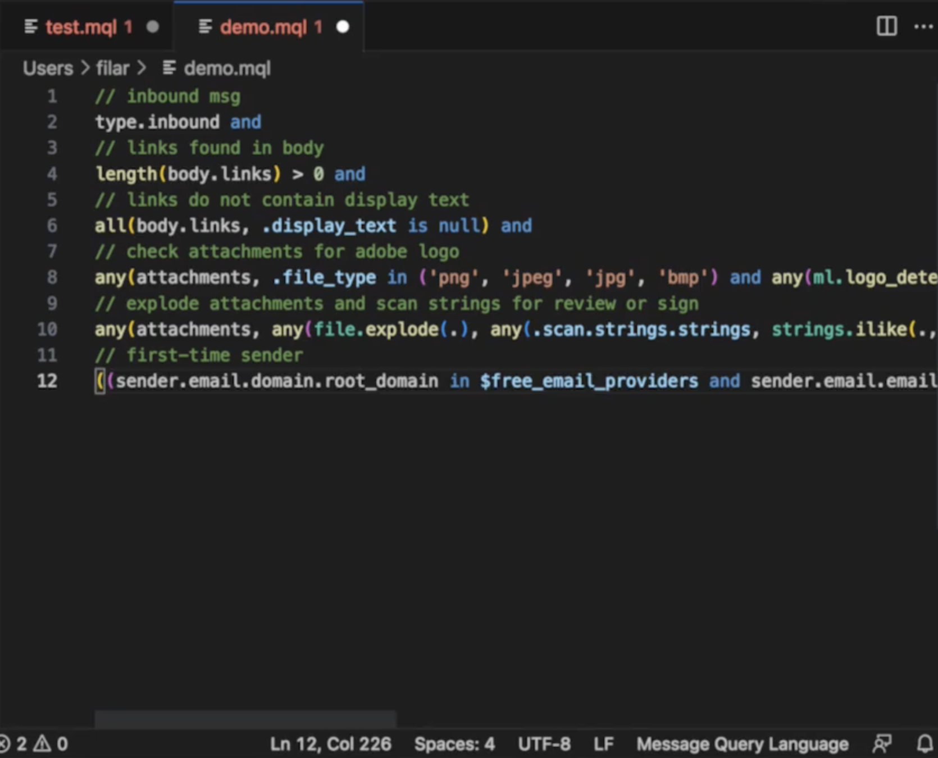Click the breadcrumb demo.mql file icon
Image resolution: width=938 pixels, height=758 pixels.
pos(169,68)
